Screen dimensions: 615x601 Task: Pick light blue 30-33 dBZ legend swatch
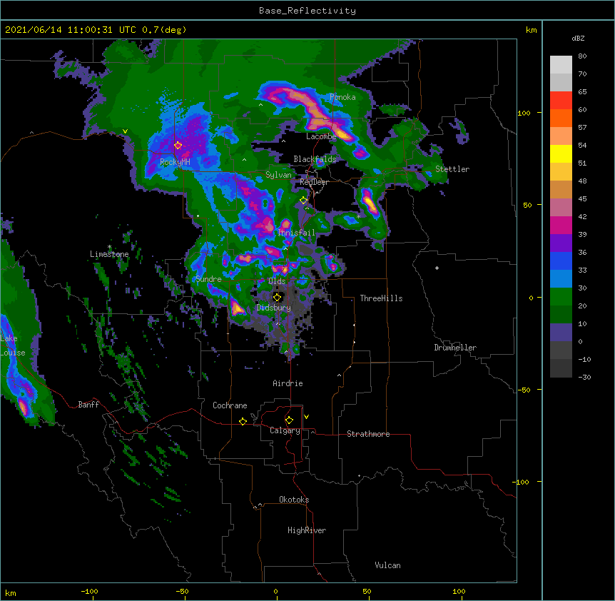pos(561,279)
